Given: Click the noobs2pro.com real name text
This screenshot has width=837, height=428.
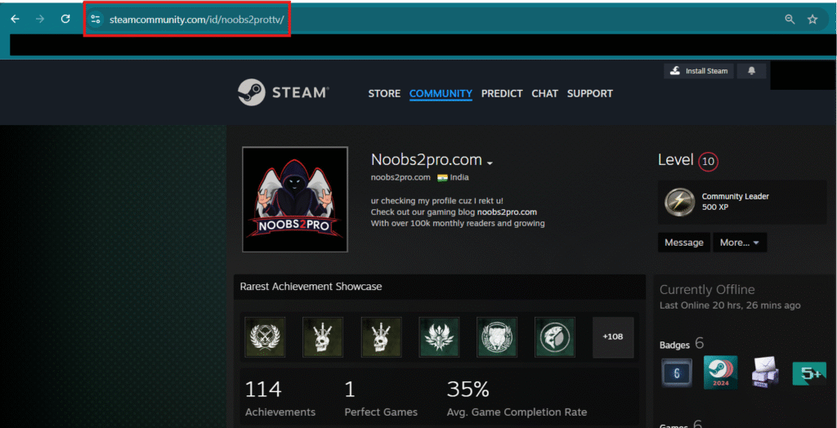Looking at the screenshot, I should 401,177.
